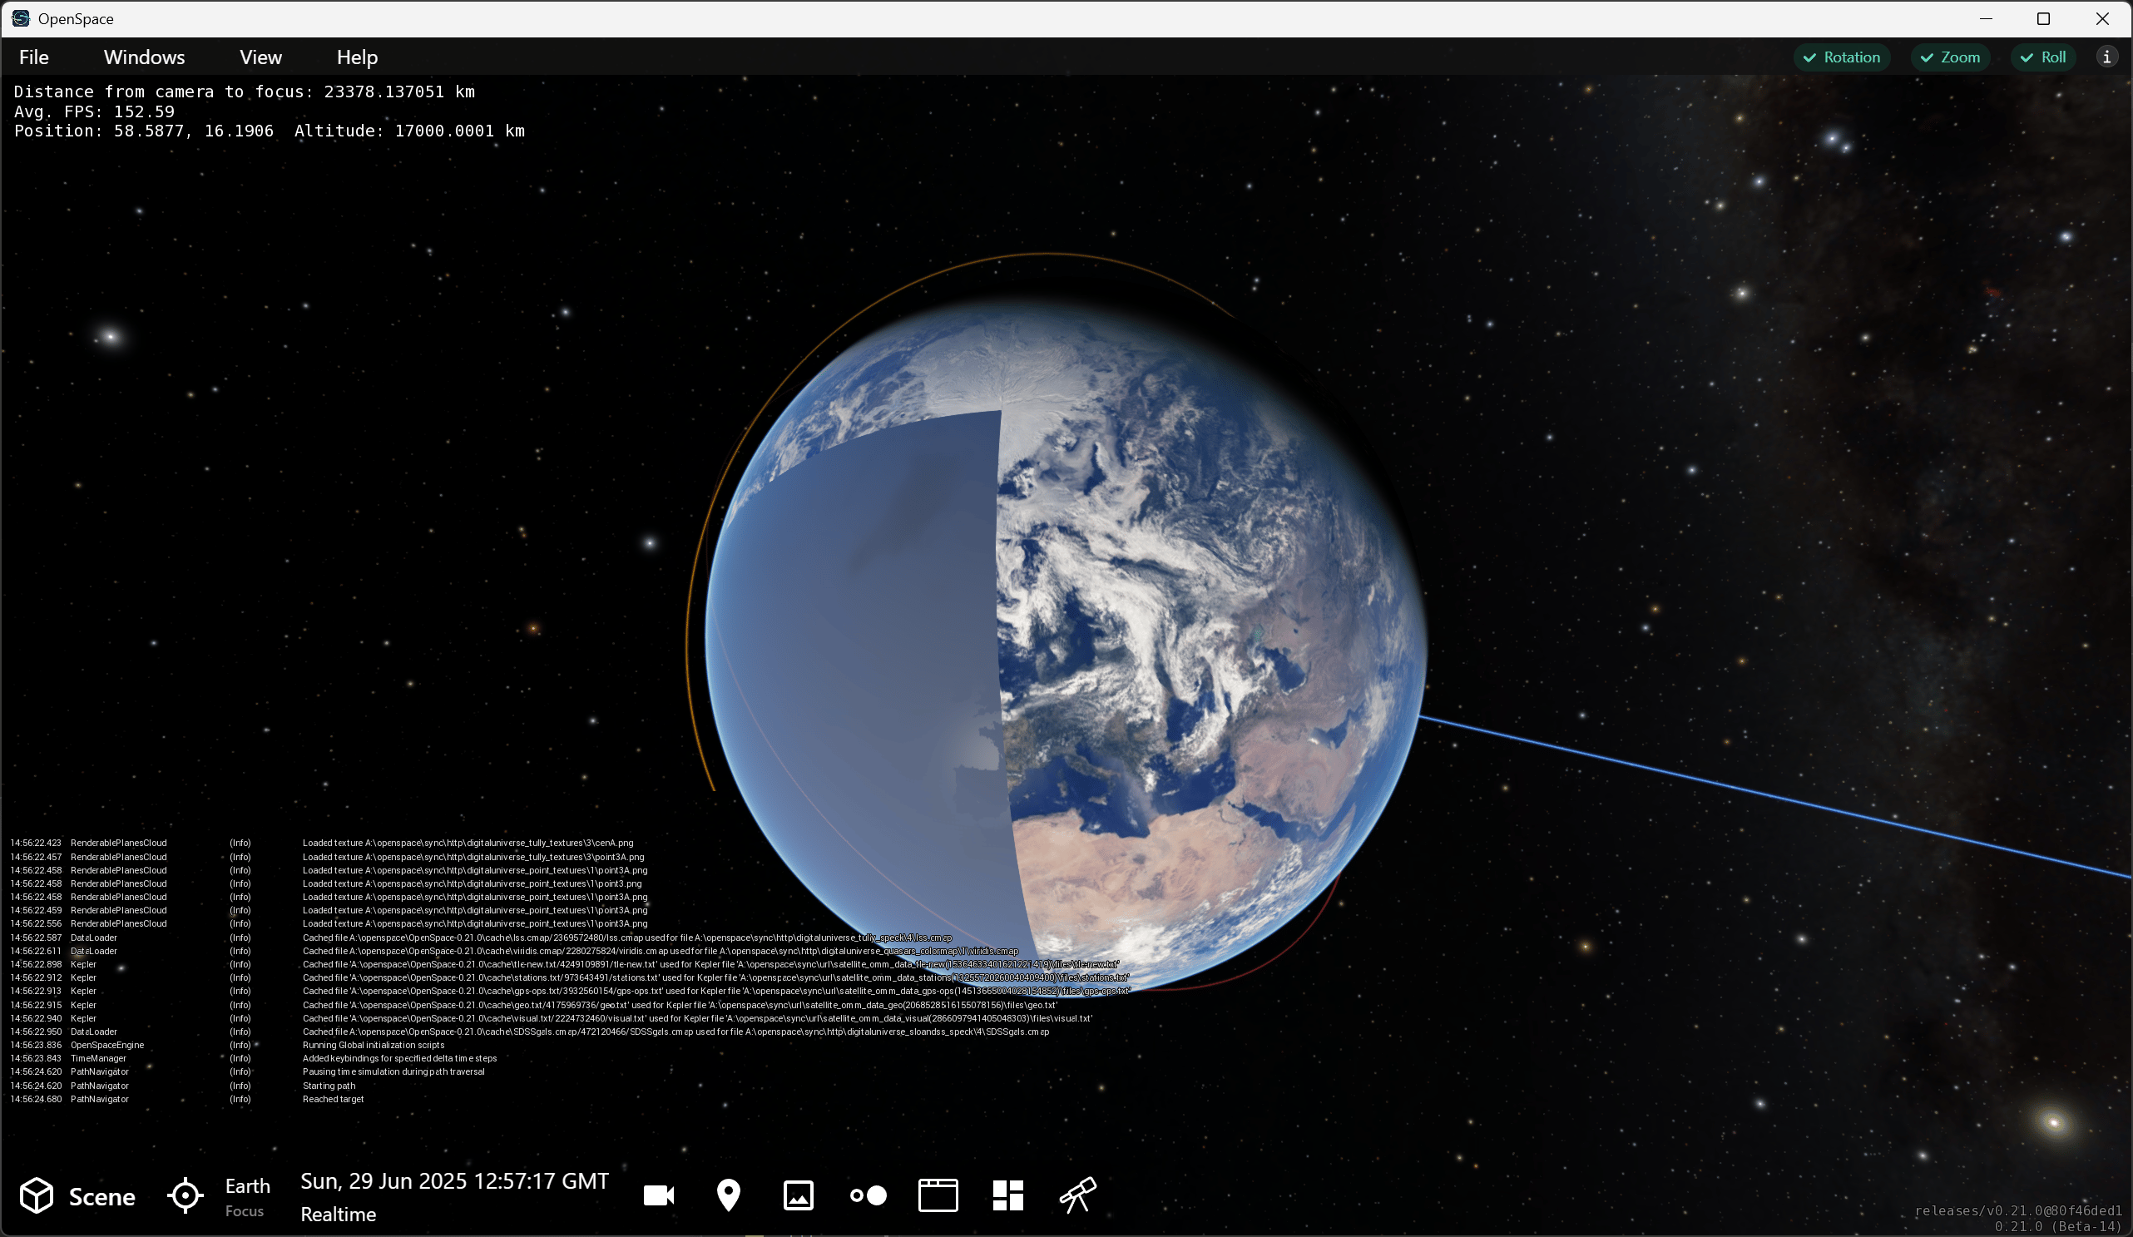Expand the View menu
This screenshot has height=1237, width=2133.
(260, 57)
